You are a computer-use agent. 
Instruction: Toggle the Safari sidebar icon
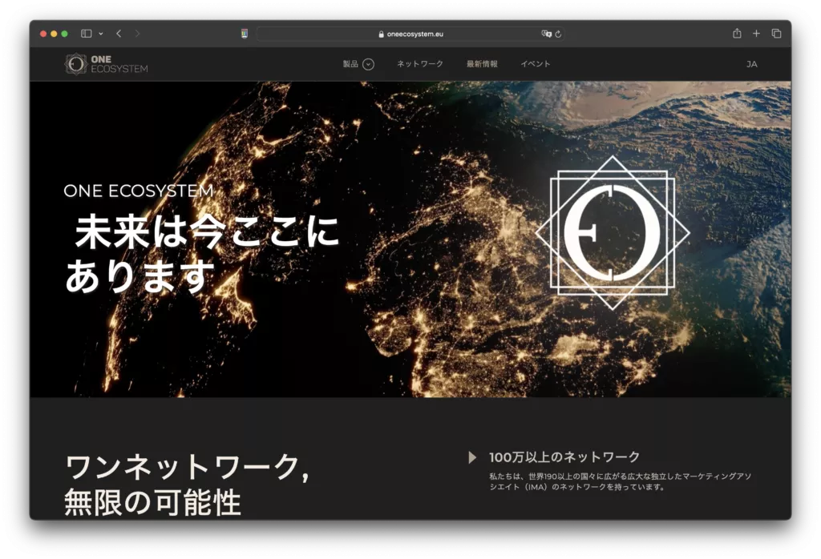[87, 34]
